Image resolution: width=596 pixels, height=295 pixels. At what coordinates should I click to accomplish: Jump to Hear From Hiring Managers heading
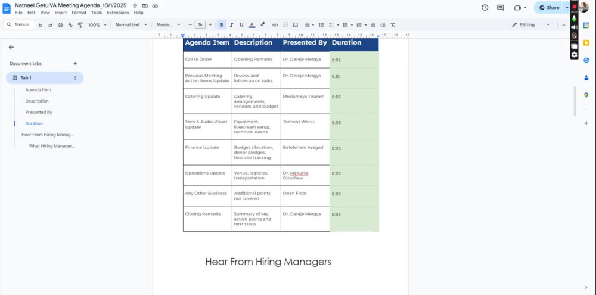click(48, 135)
